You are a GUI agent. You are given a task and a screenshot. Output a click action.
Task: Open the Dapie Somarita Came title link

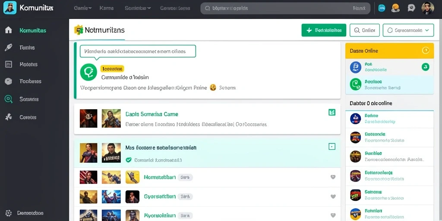pos(152,114)
